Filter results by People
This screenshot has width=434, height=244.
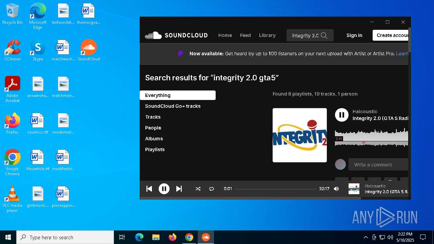pos(153,128)
